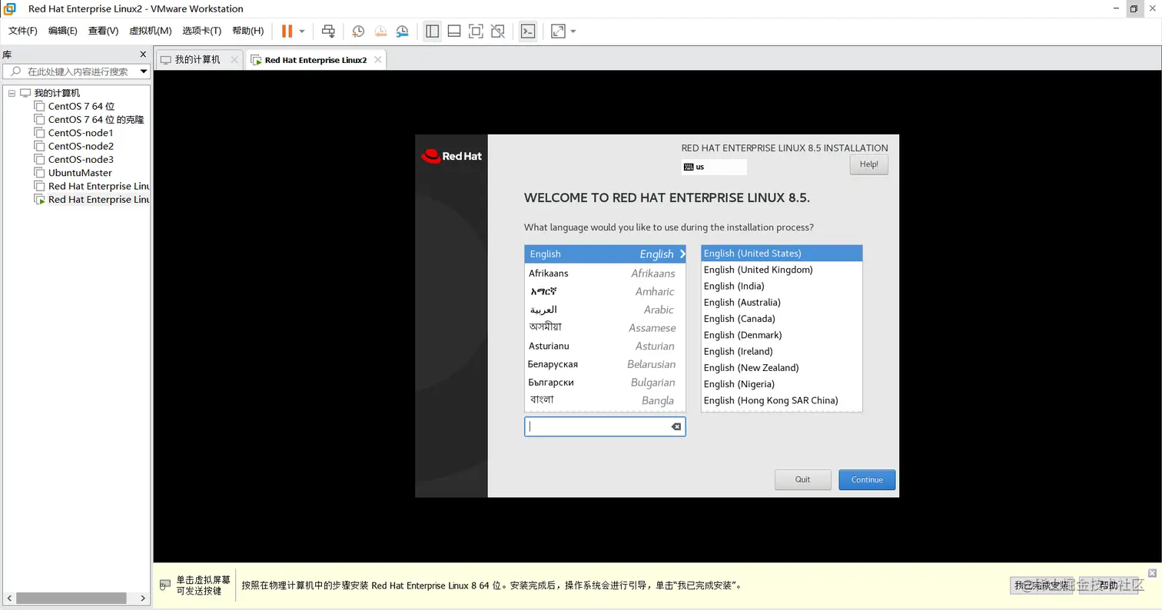
Task: Choose English (United Kingdom) locale
Action: point(782,270)
